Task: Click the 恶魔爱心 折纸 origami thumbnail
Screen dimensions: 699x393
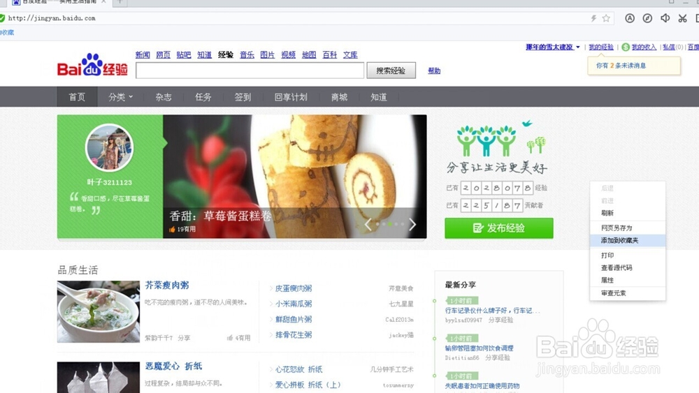Action: (99, 378)
